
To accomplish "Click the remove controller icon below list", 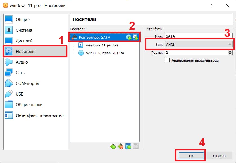I will [x=121, y=146].
